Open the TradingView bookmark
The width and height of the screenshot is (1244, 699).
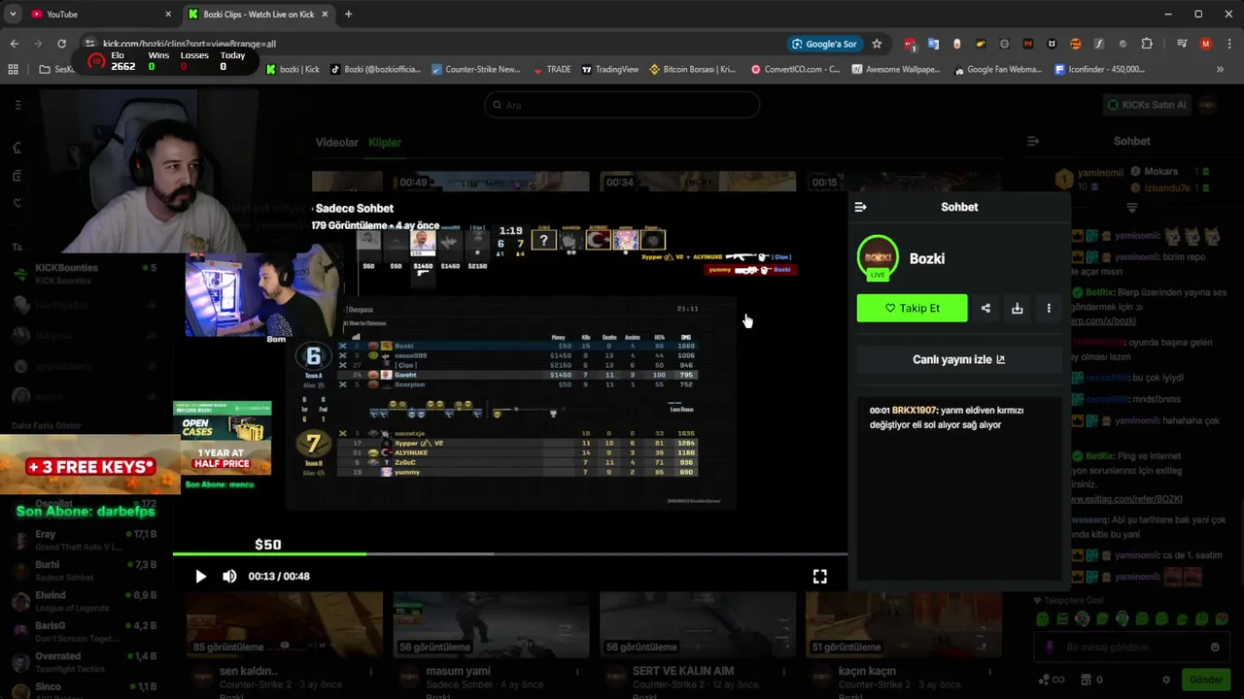coord(609,69)
